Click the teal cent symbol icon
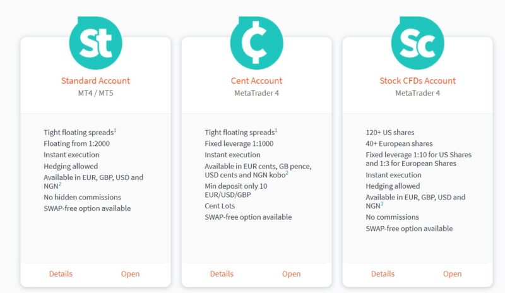The height and width of the screenshot is (293, 505). tap(257, 42)
